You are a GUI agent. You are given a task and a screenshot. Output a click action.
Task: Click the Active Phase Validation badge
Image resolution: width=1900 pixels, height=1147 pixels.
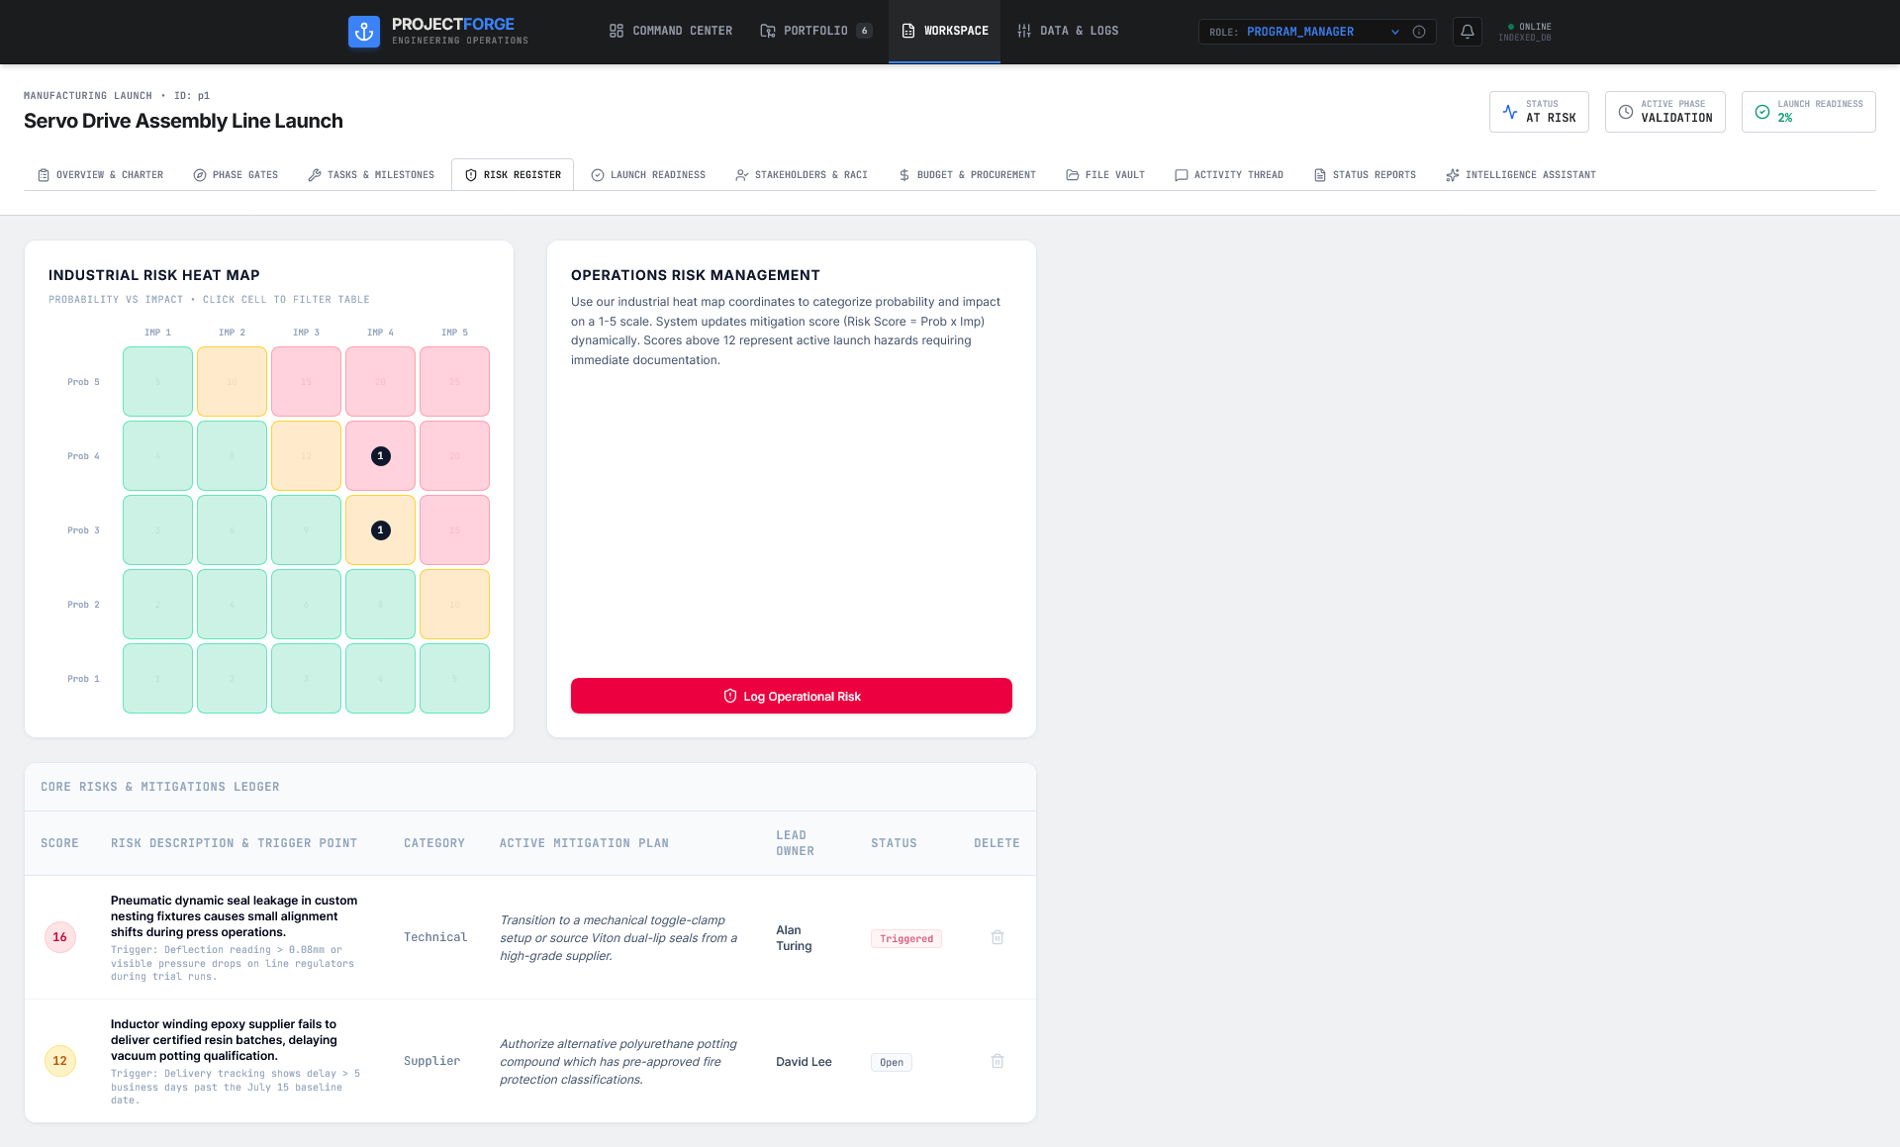pos(1664,112)
